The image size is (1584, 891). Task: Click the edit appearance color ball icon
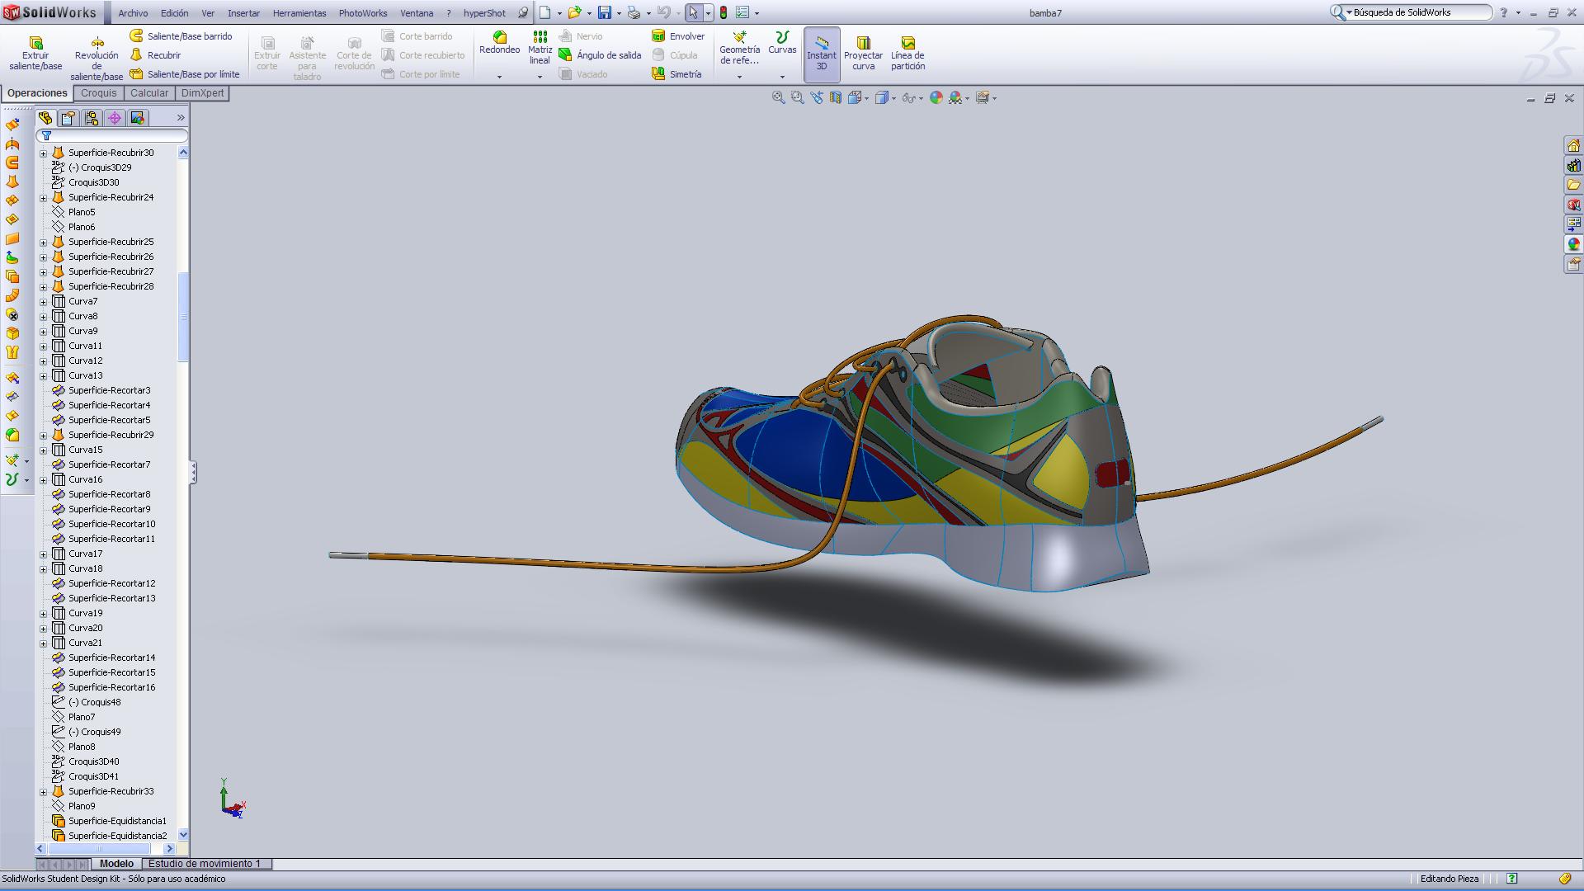point(936,97)
